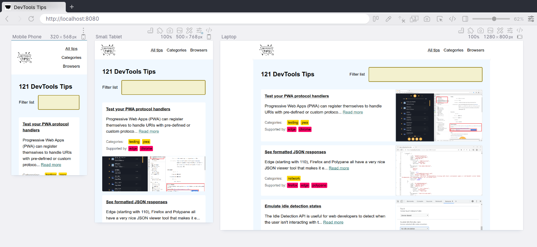
Task: Click the element inspector icon in the toolbar
Action: pyautogui.click(x=439, y=18)
